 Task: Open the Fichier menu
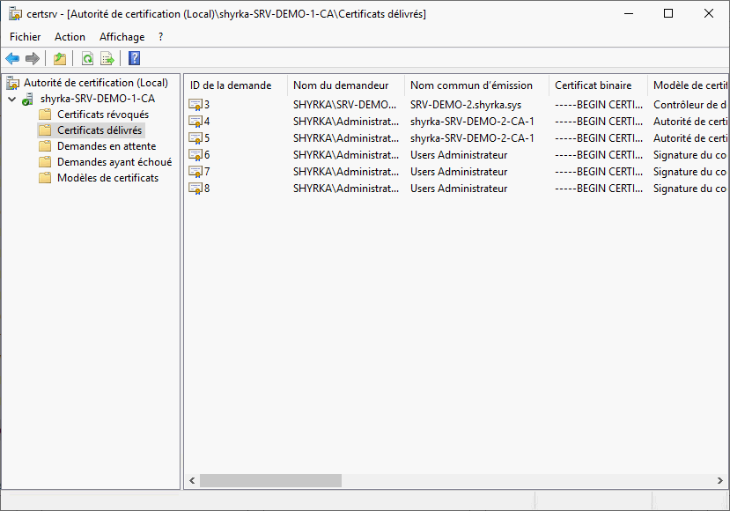click(26, 37)
